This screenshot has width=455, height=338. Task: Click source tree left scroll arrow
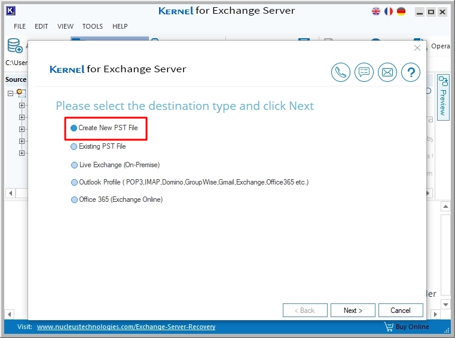pos(10,193)
